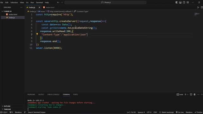Toggle the primary side bar layout icon
The image size is (203, 114).
(177, 3)
